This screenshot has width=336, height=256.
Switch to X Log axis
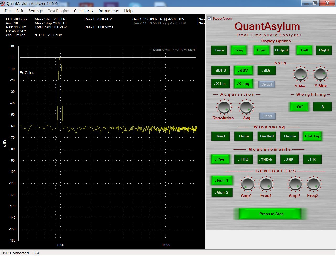(243, 84)
